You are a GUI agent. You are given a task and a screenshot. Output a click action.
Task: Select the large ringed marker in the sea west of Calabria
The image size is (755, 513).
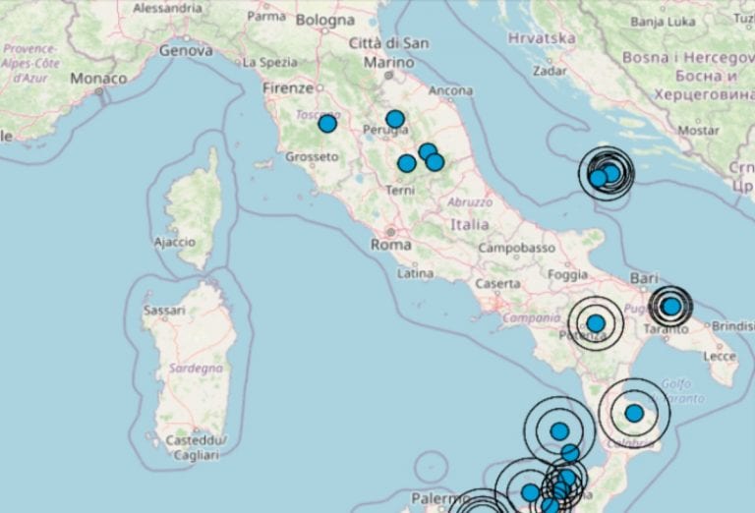coord(559,430)
